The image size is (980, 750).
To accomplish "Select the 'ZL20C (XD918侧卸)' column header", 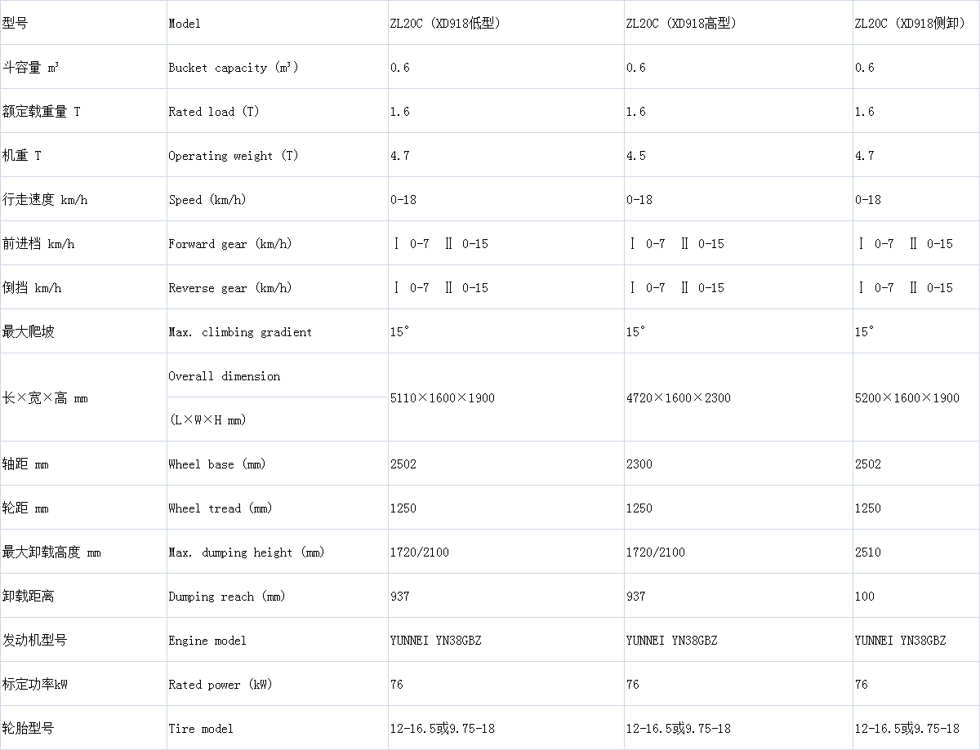I will 910,24.
